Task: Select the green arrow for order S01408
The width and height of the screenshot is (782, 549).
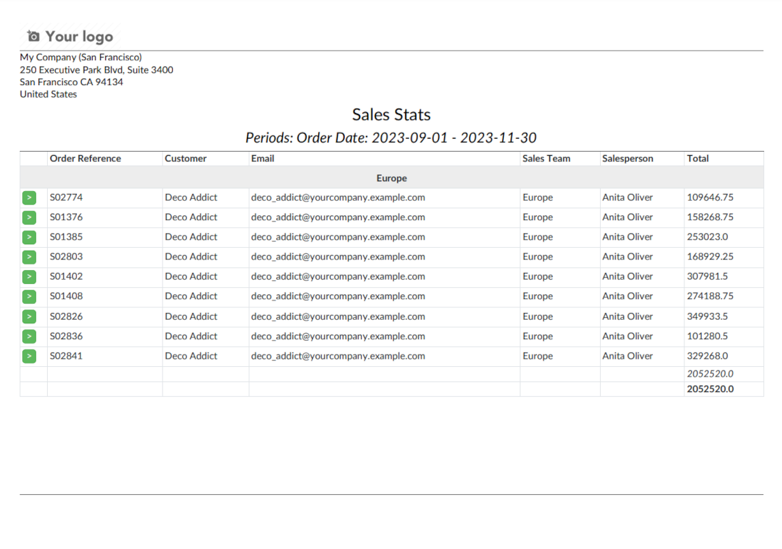Action: point(29,296)
